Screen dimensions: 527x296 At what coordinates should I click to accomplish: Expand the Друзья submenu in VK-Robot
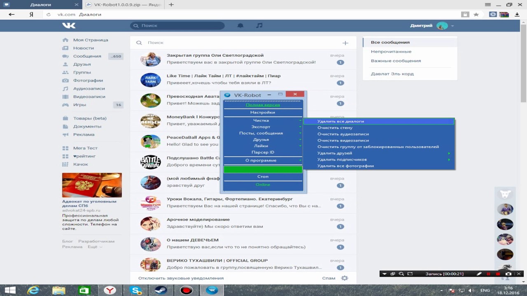point(263,140)
